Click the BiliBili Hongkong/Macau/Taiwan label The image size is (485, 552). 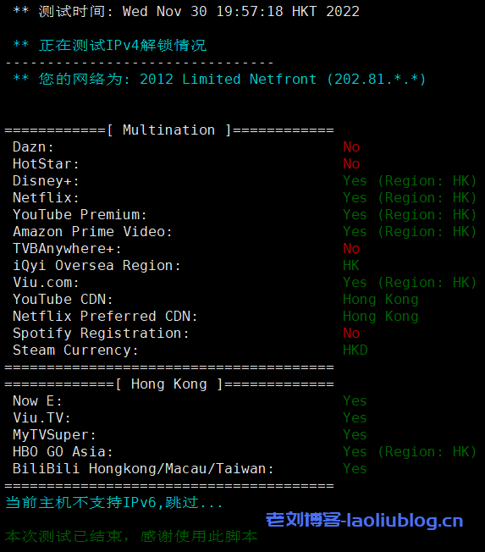point(143,468)
